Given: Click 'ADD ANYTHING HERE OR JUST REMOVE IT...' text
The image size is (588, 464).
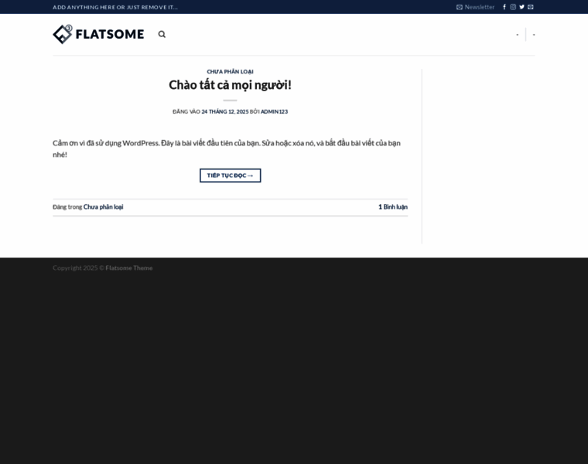Looking at the screenshot, I should 115,7.
